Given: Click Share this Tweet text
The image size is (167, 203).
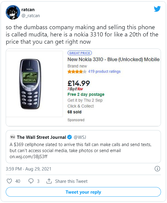Looking at the screenshot, I should coord(71,181).
